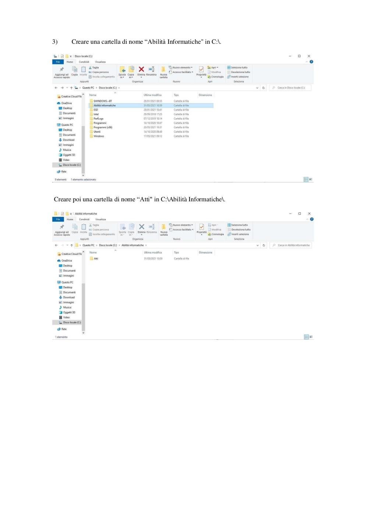
Task: Refresh the Abilità informatiche window address bar
Action: (264, 245)
